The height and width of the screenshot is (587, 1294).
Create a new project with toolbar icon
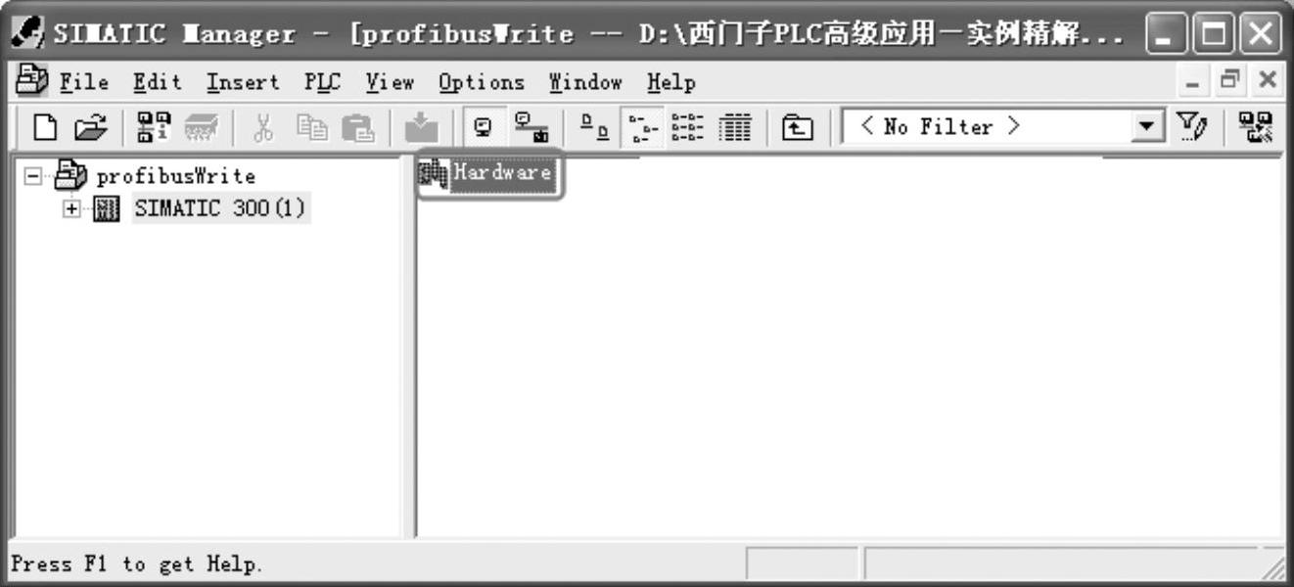point(45,127)
